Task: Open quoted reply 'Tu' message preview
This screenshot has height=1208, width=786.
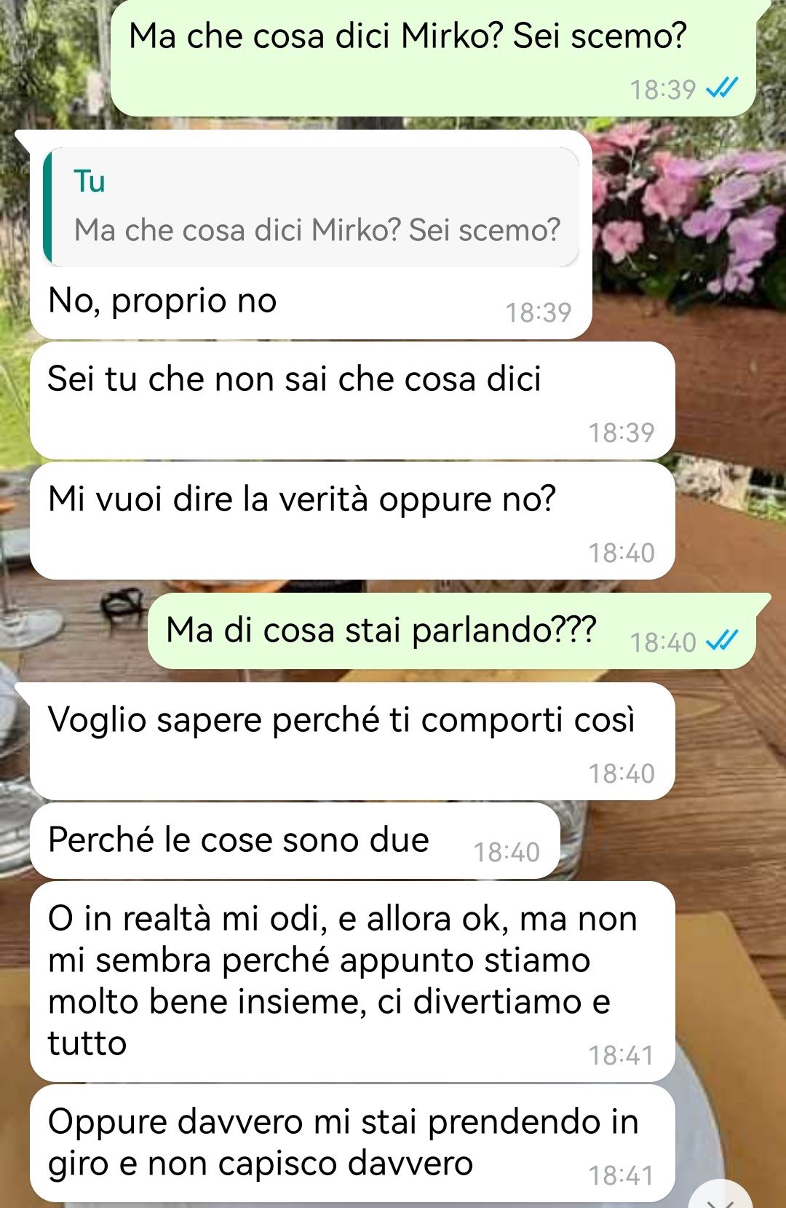Action: (311, 207)
